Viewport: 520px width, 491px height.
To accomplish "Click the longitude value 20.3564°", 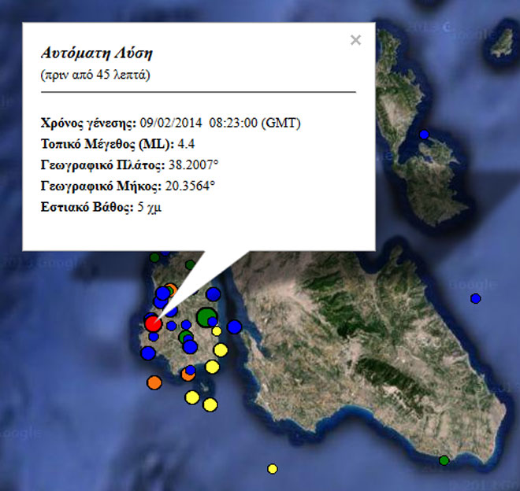I will pyautogui.click(x=190, y=186).
